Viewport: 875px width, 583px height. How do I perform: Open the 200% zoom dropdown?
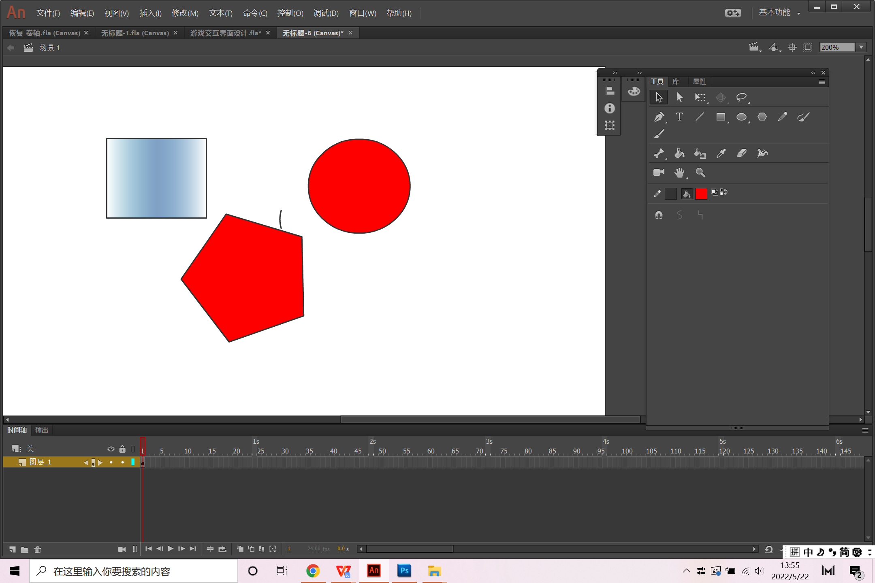(x=862, y=47)
